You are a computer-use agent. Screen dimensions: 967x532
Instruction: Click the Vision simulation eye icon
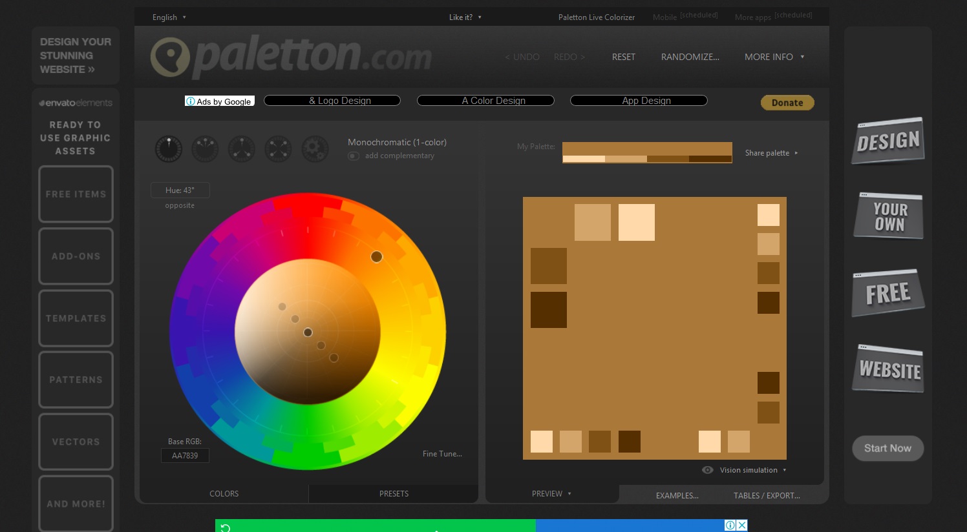(707, 470)
